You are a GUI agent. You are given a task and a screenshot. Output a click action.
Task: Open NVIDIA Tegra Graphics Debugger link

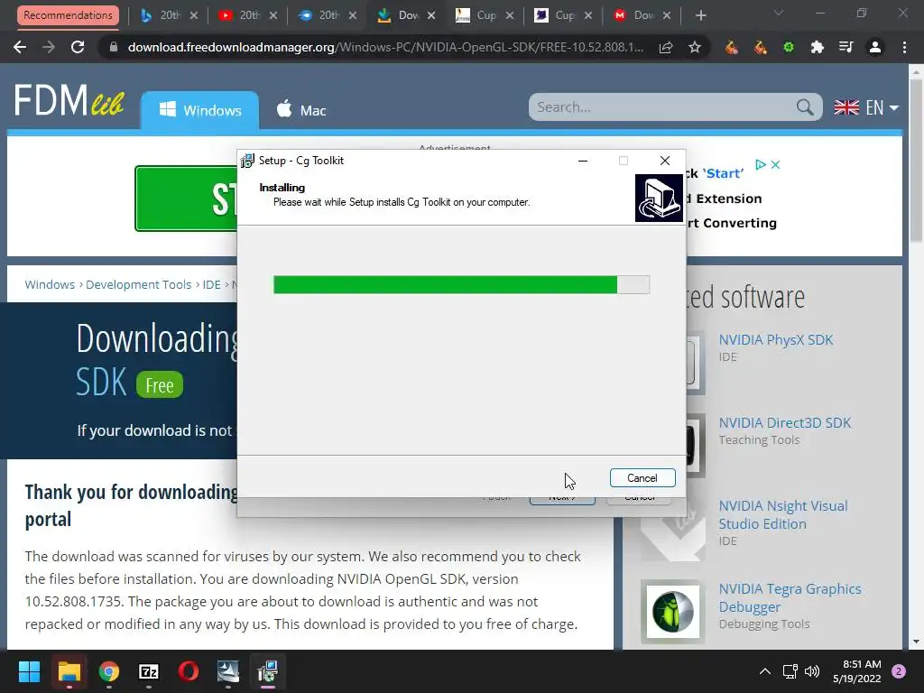pyautogui.click(x=790, y=597)
